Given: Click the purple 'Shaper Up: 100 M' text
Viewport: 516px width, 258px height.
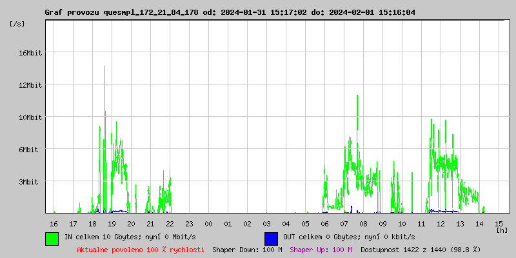Looking at the screenshot, I should pos(321,249).
